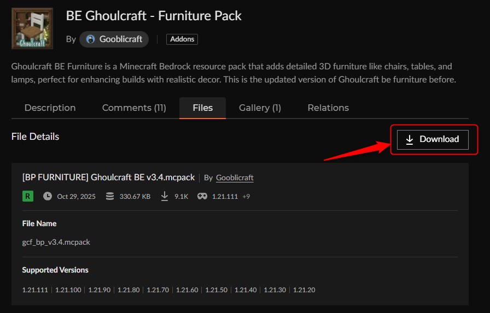Click the 'File Details' heading
The height and width of the screenshot is (313, 490).
[x=35, y=137]
